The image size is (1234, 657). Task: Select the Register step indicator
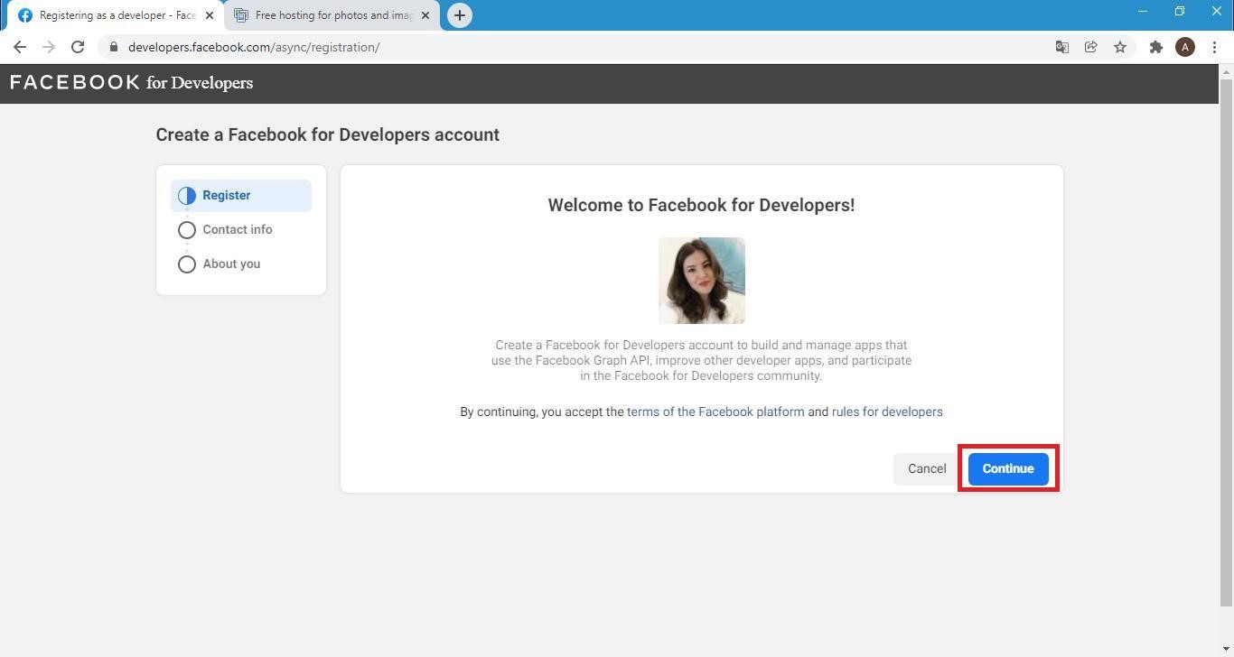pyautogui.click(x=226, y=195)
